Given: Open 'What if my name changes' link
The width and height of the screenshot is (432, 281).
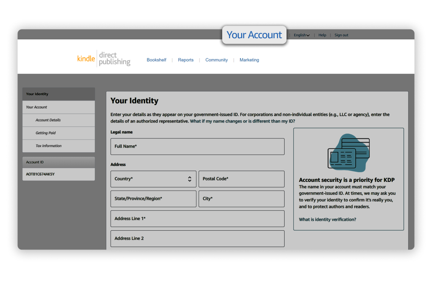Looking at the screenshot, I should tap(242, 121).
